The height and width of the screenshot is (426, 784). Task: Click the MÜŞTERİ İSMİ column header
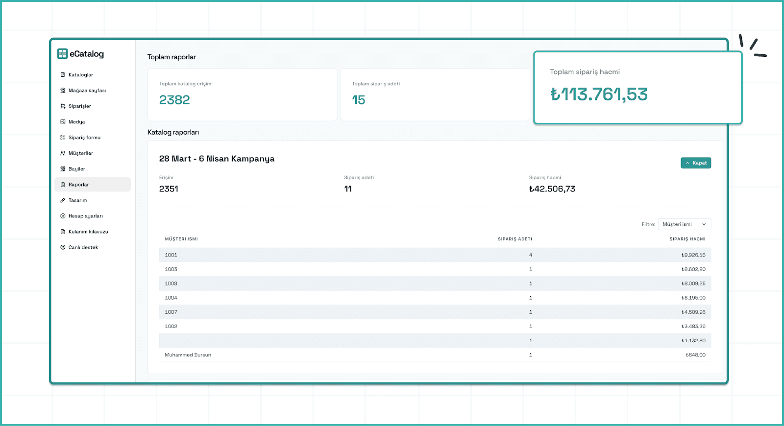(181, 239)
